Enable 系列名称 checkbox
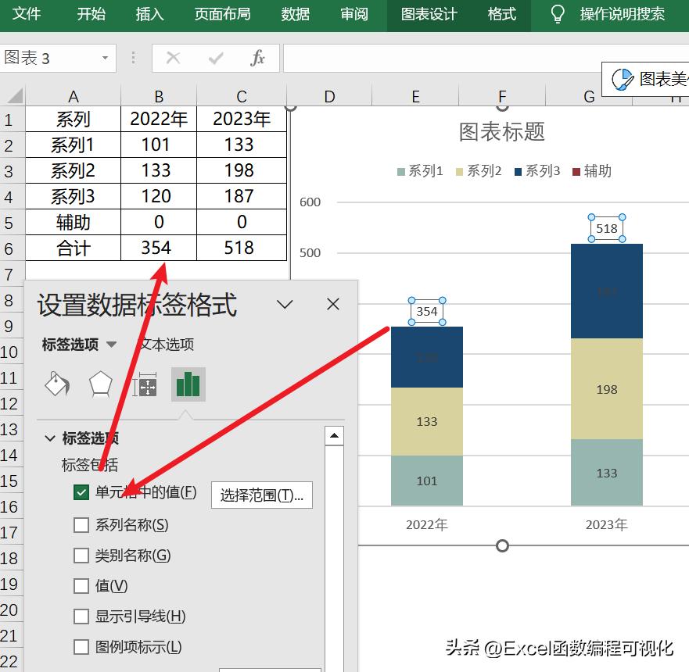Viewport: 689px width, 672px height. [81, 524]
